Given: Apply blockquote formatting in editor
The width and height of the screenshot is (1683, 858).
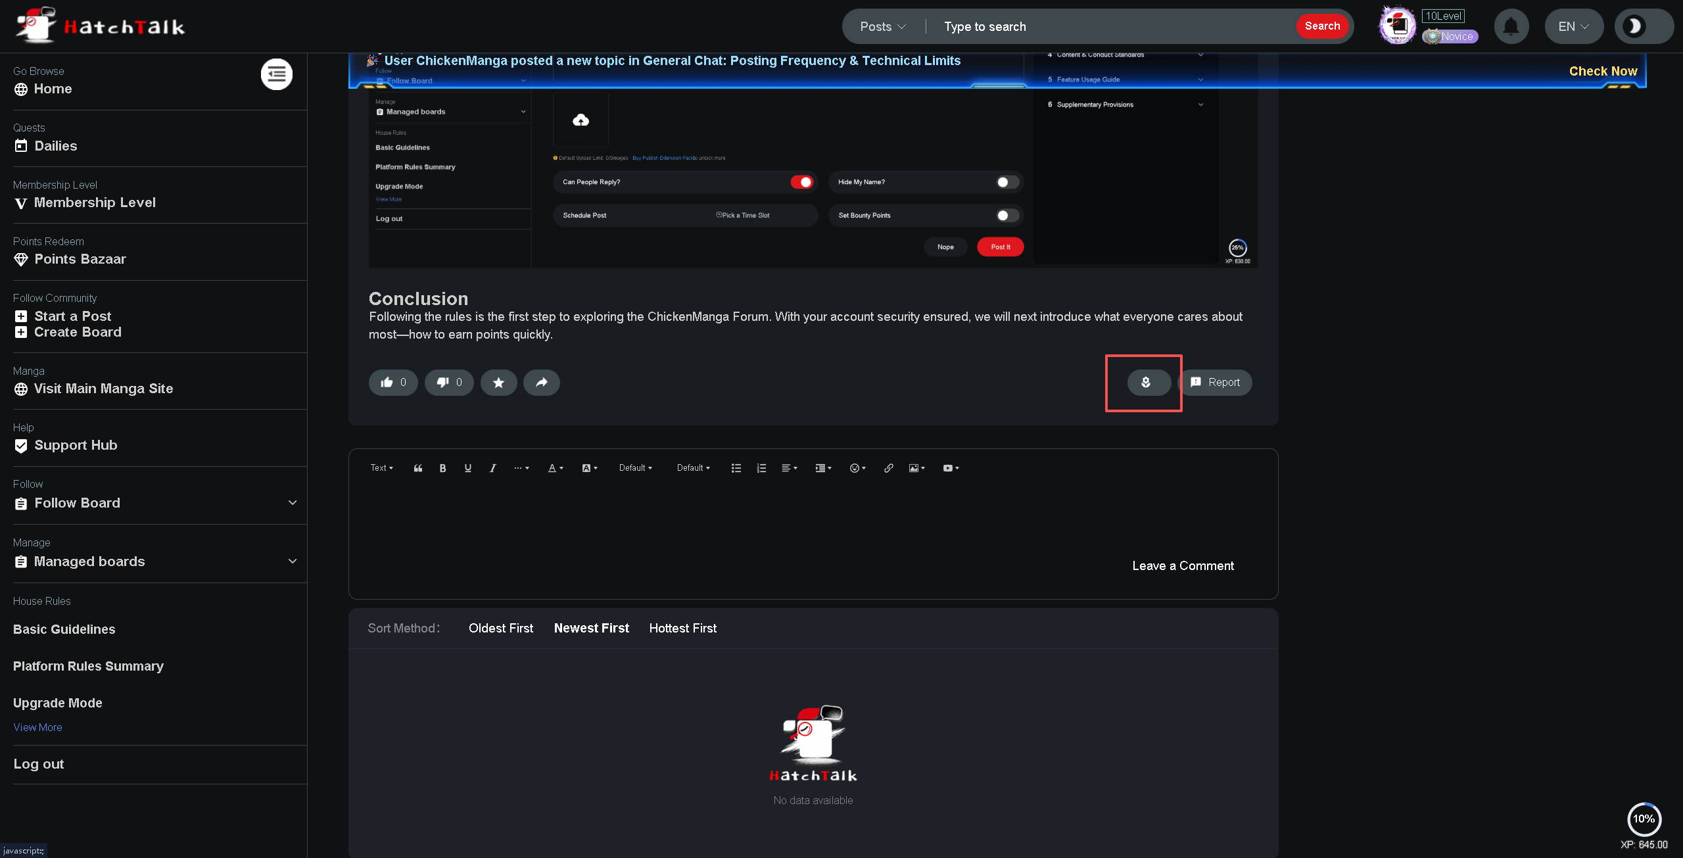Looking at the screenshot, I should [x=418, y=468].
